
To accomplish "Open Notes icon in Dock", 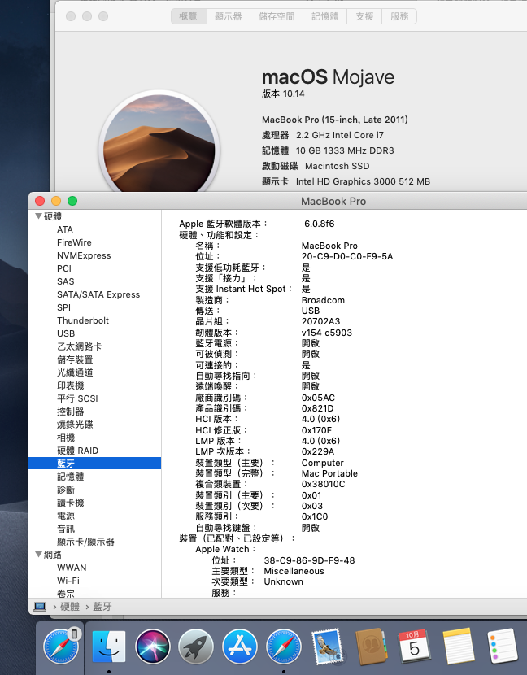I will pos(459,647).
